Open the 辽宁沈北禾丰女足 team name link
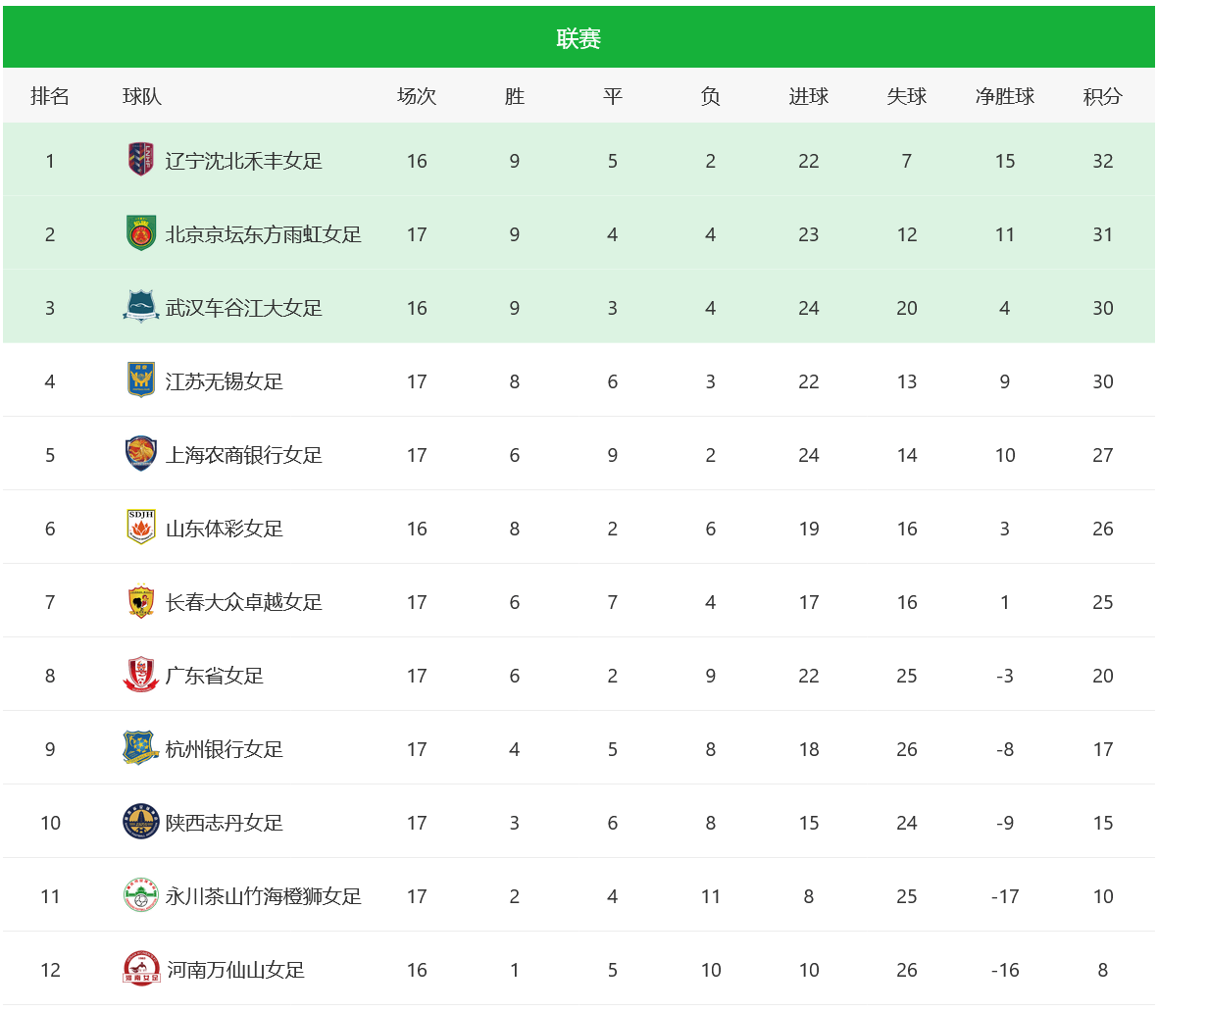Image resolution: width=1208 pixels, height=1011 pixels. coord(244,161)
